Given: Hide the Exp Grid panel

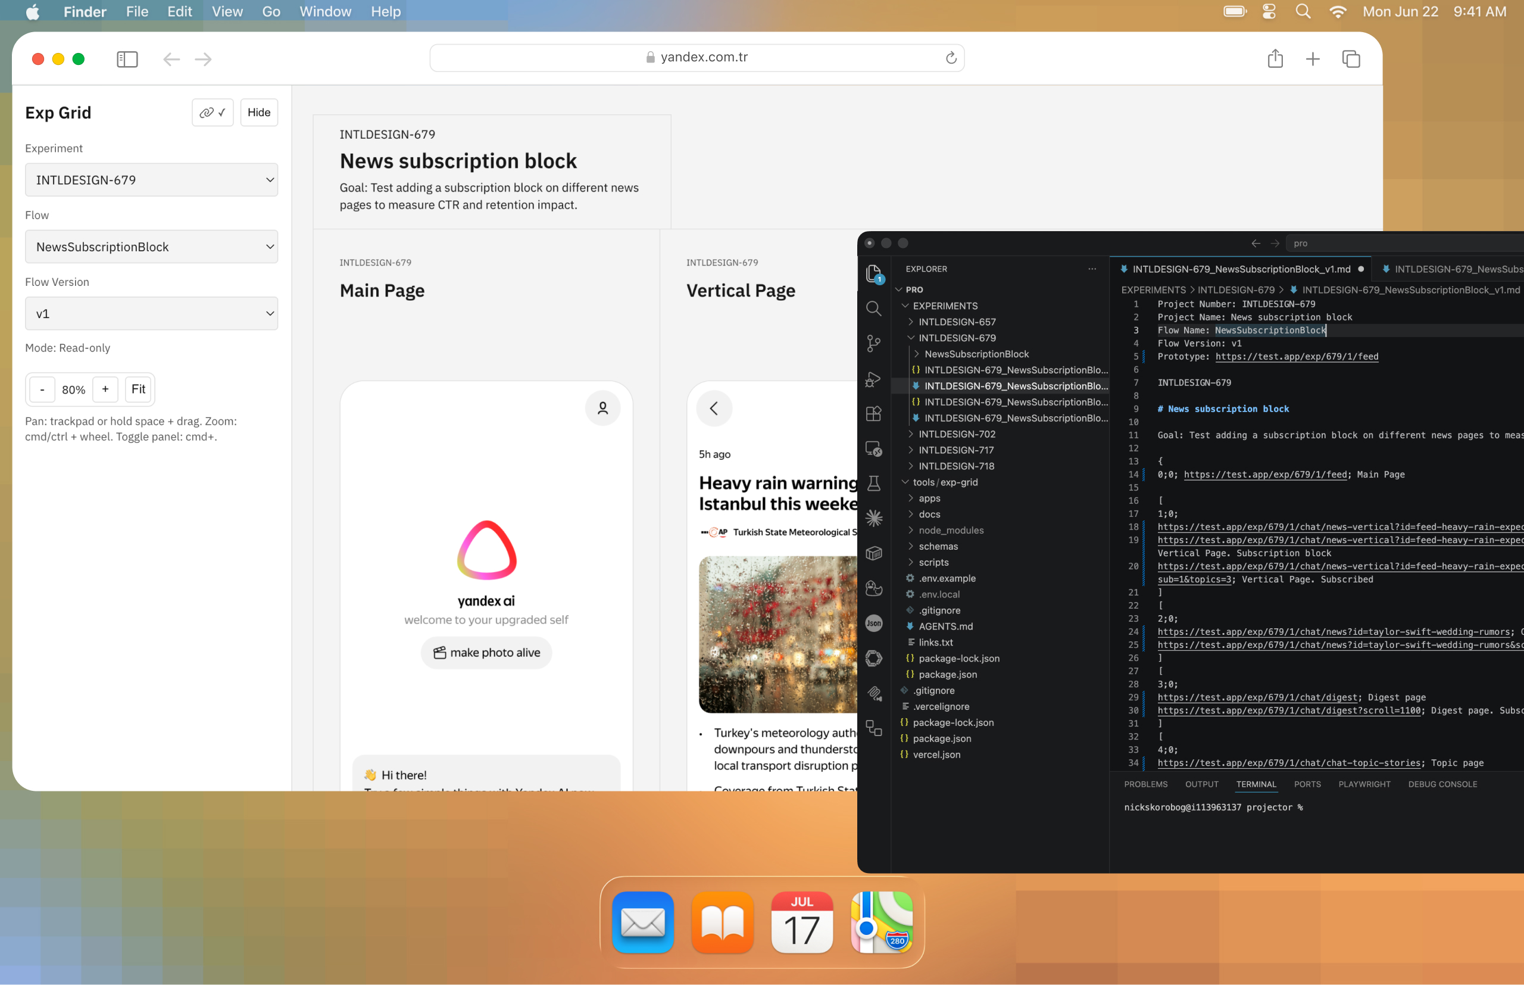Looking at the screenshot, I should pos(259,113).
